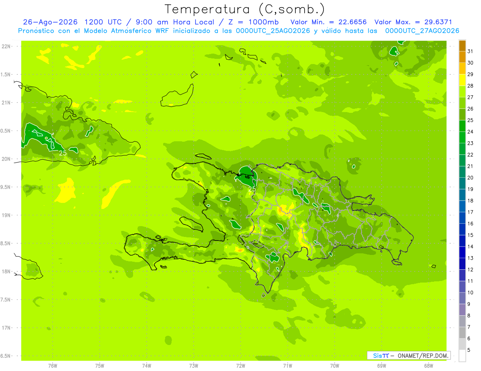Click the '8.5N' latitude label
Viewport: 481px width, 371px height.
(6, 243)
